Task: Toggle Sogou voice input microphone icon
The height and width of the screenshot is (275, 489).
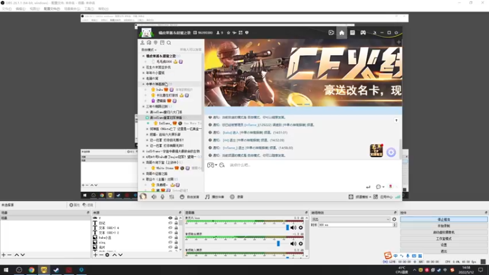Action: tap(408, 255)
